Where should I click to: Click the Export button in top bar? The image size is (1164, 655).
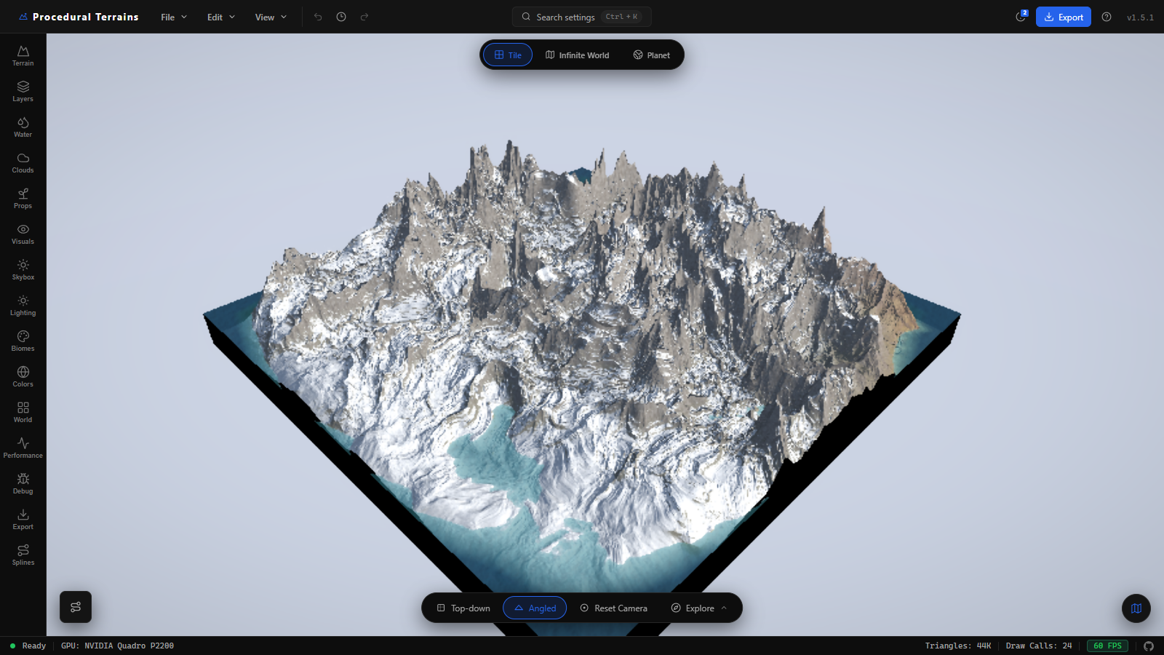click(1064, 17)
